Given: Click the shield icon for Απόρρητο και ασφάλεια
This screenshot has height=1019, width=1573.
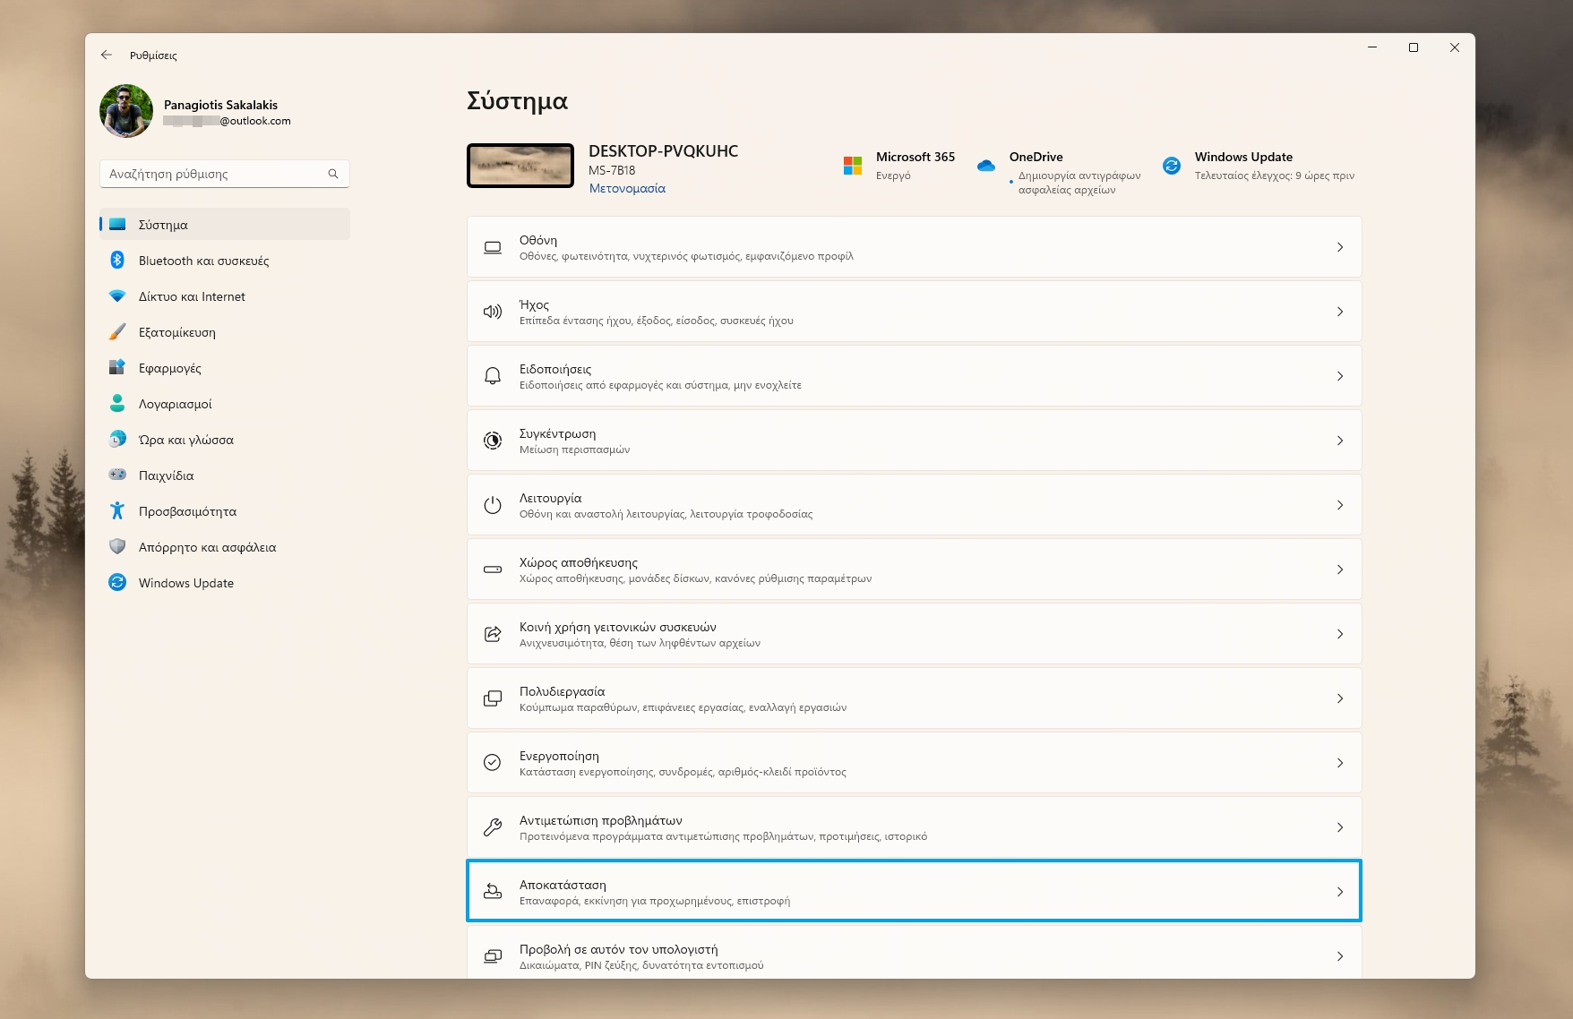Looking at the screenshot, I should tap(117, 547).
